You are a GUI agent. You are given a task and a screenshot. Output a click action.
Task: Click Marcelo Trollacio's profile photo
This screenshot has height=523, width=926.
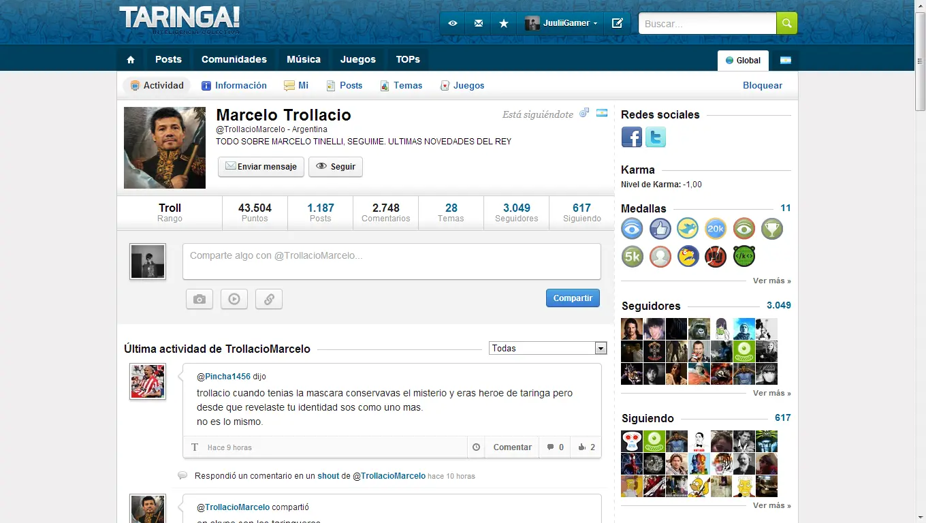tap(165, 148)
